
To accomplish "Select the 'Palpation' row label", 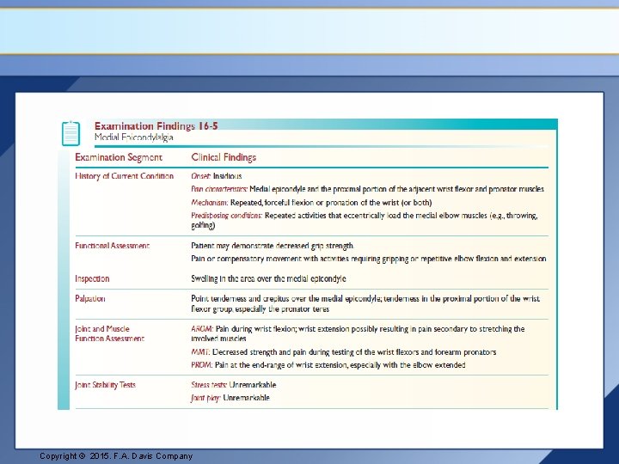I will pyautogui.click(x=90, y=299).
